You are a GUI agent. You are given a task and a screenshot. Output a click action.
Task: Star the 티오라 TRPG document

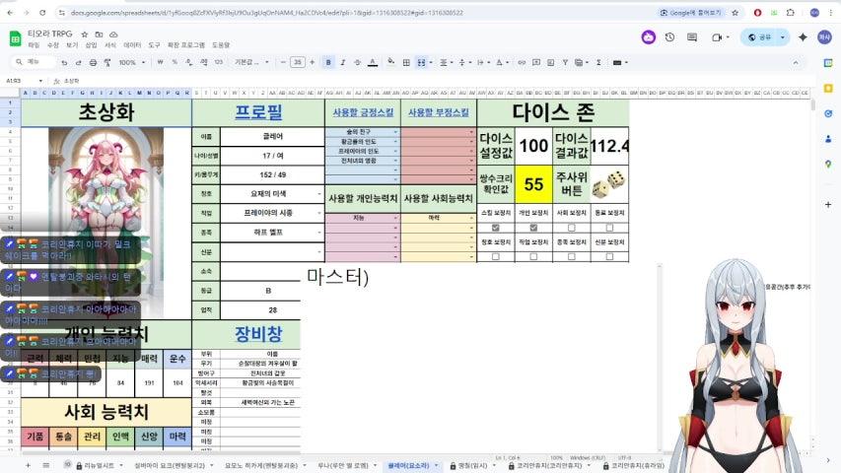(85, 34)
